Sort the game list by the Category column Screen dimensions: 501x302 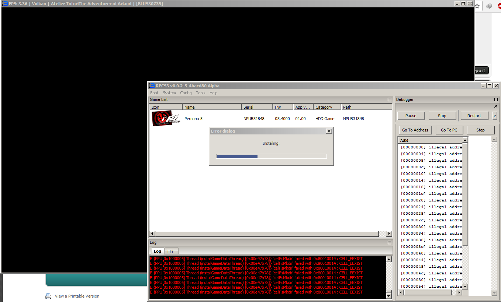coord(327,107)
